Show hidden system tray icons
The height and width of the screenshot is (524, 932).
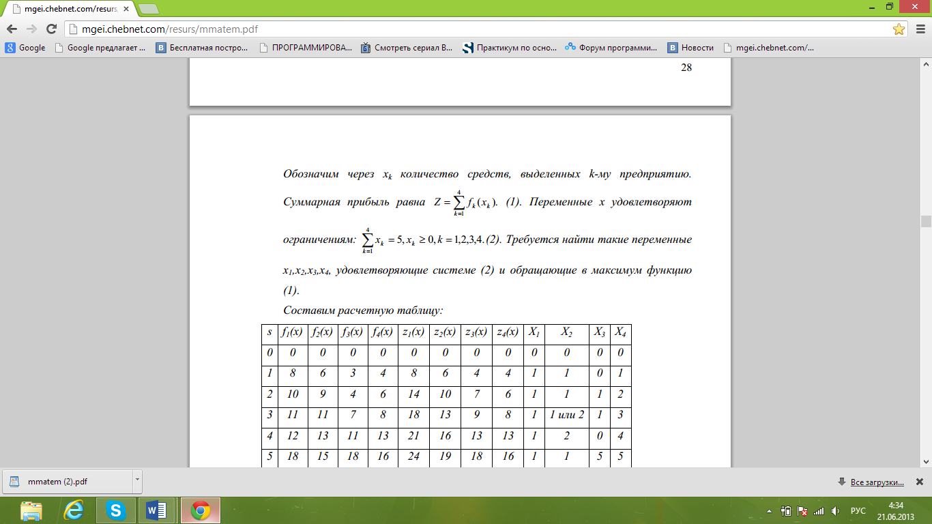tap(770, 510)
